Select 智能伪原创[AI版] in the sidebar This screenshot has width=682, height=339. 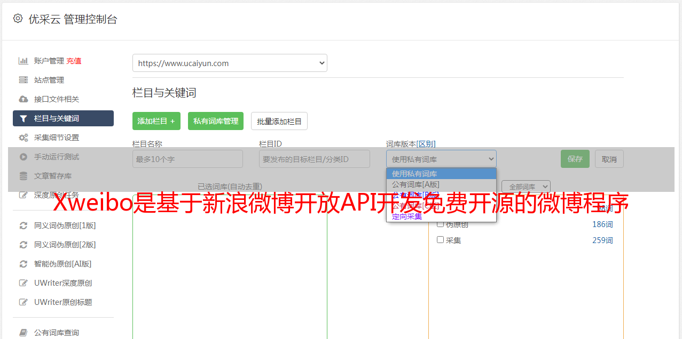63,264
